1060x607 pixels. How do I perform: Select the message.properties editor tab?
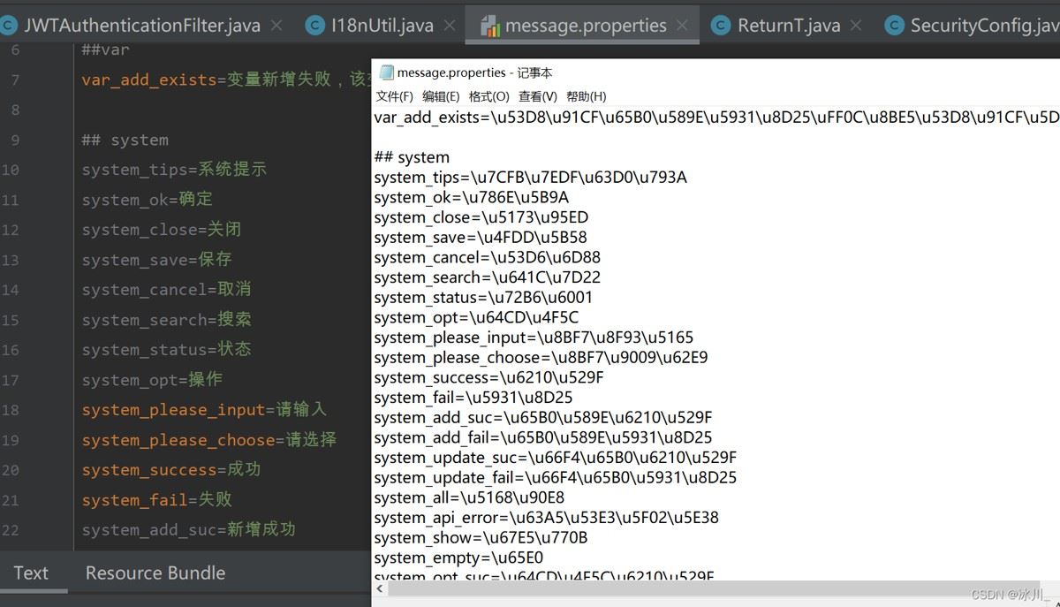click(585, 26)
